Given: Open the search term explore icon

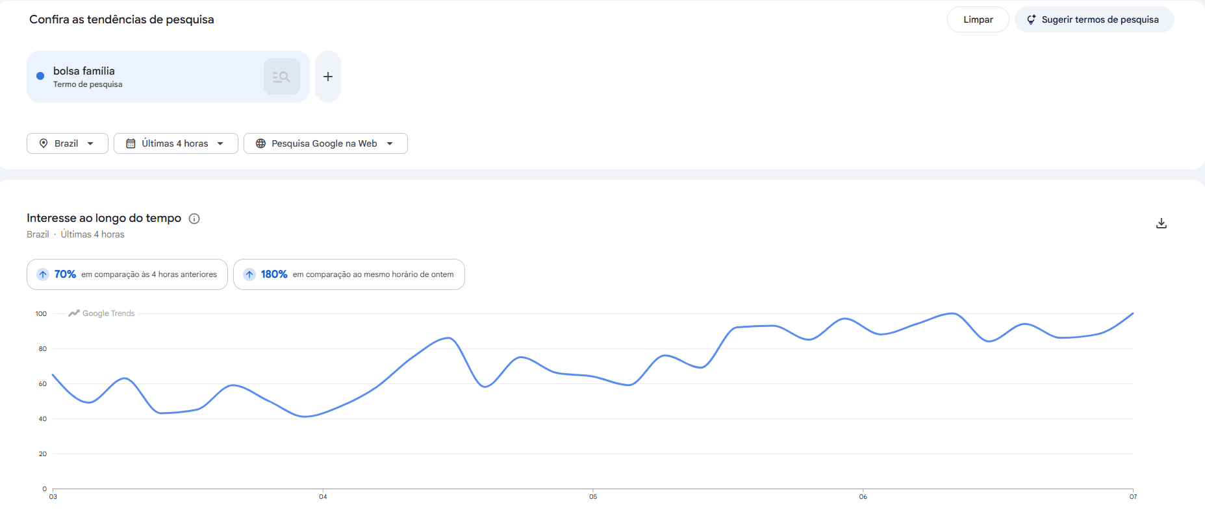Looking at the screenshot, I should 282,77.
